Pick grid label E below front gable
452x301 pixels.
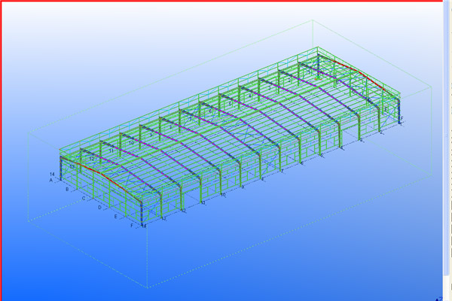115,217
